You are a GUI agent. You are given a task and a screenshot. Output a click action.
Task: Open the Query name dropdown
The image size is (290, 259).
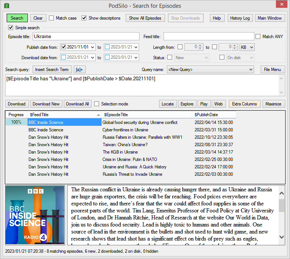coord(210,70)
